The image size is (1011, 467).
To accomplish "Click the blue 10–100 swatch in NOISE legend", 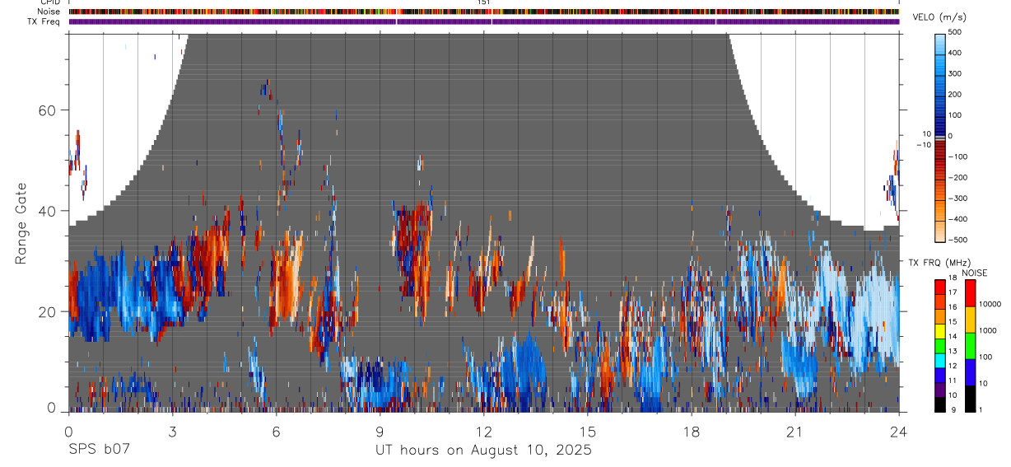I will 969,372.
